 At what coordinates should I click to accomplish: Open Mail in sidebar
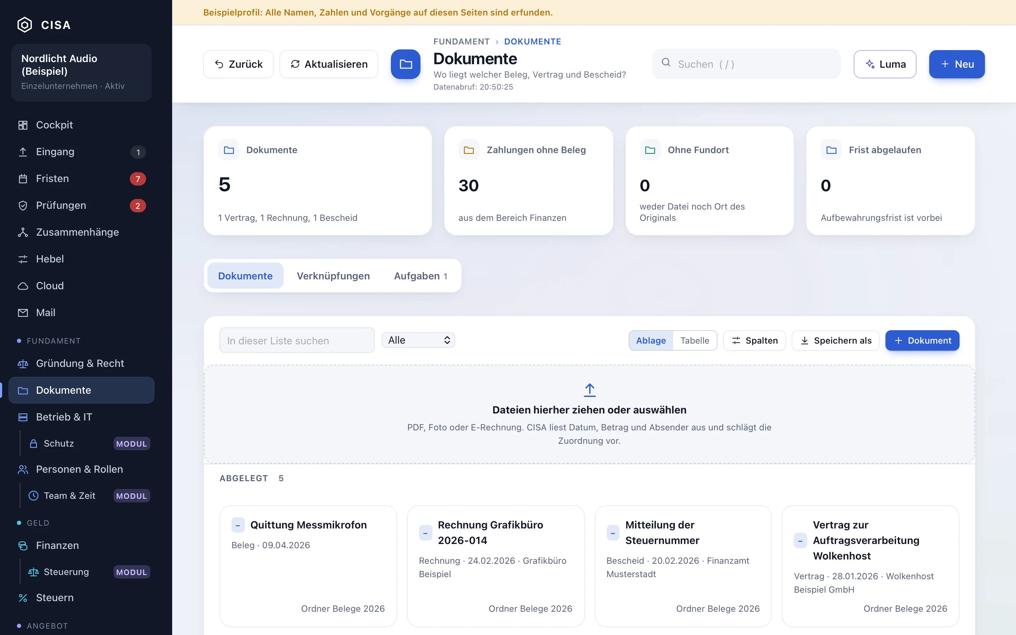[81, 313]
